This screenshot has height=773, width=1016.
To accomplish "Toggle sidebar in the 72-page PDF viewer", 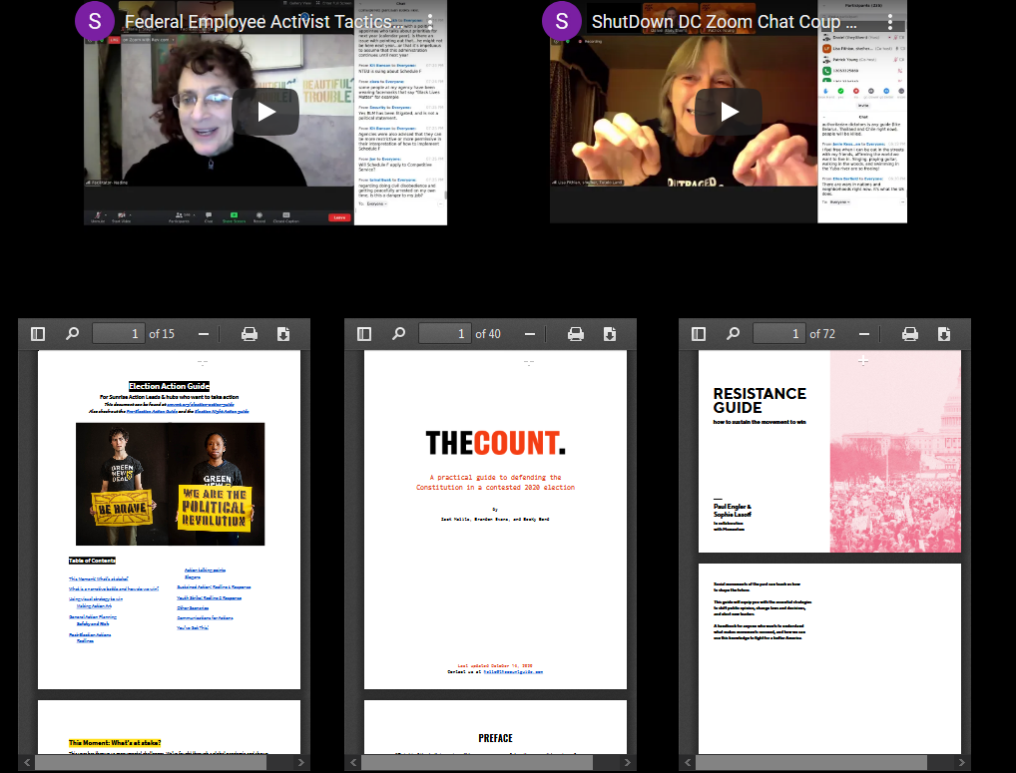I will tap(699, 334).
